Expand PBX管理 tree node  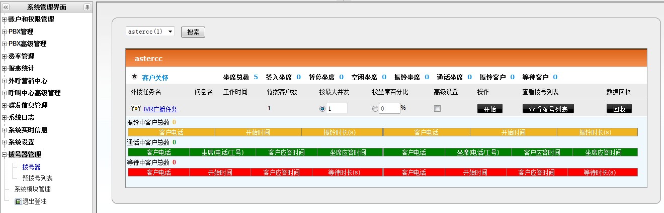pyautogui.click(x=4, y=32)
